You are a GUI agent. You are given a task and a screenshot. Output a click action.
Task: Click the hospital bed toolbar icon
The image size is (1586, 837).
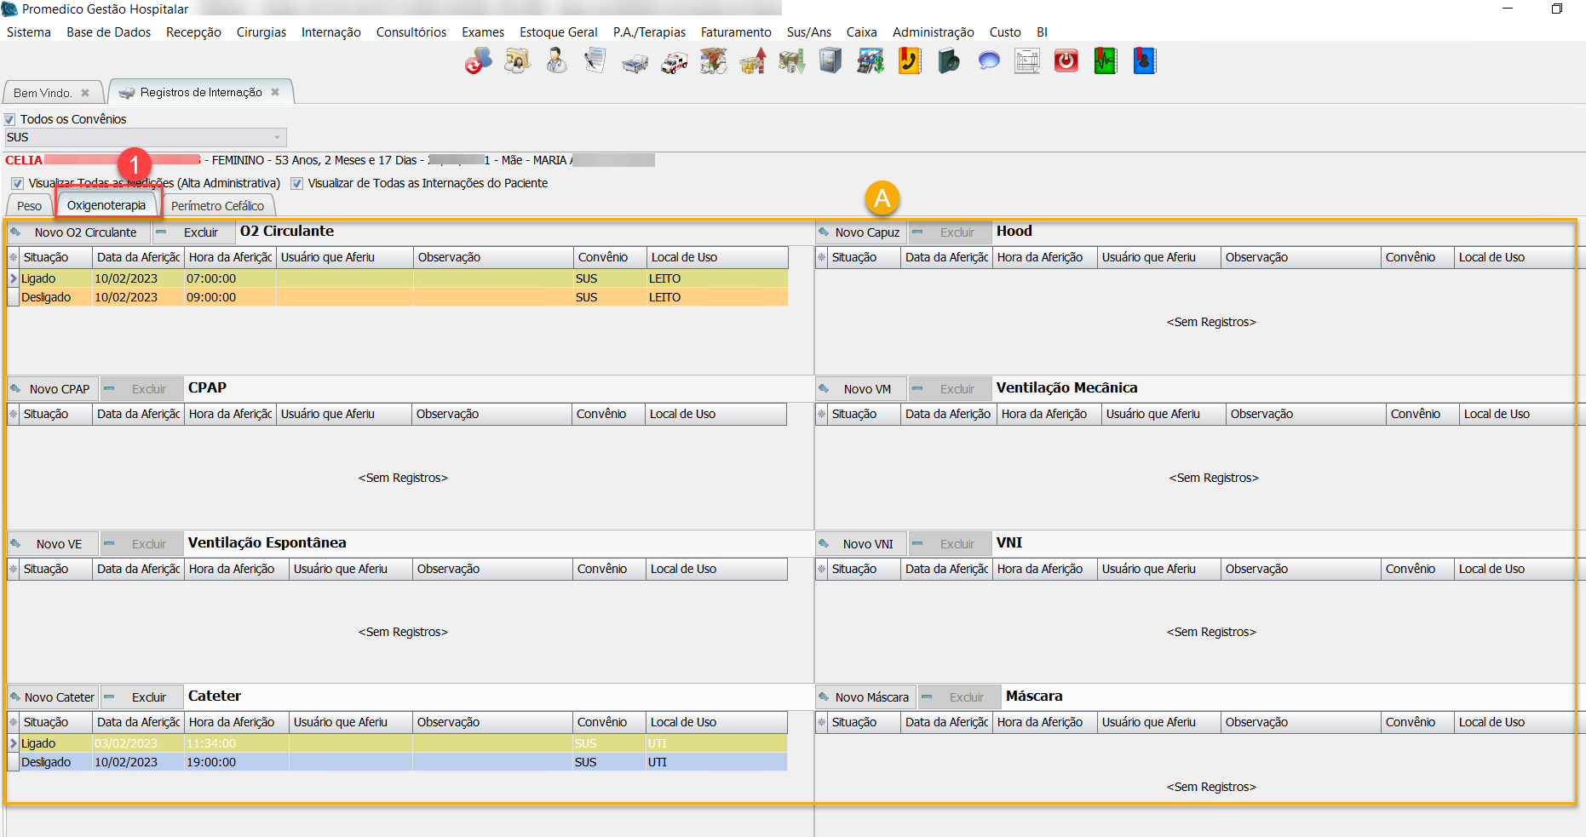pyautogui.click(x=635, y=62)
